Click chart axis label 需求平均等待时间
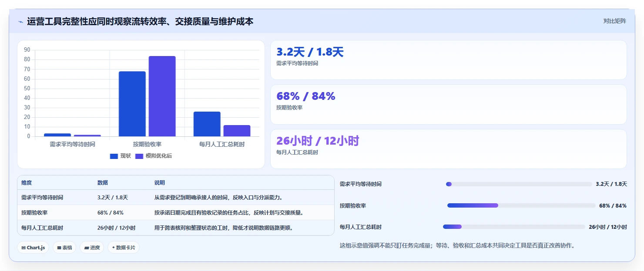This screenshot has height=271, width=644. tap(72, 144)
